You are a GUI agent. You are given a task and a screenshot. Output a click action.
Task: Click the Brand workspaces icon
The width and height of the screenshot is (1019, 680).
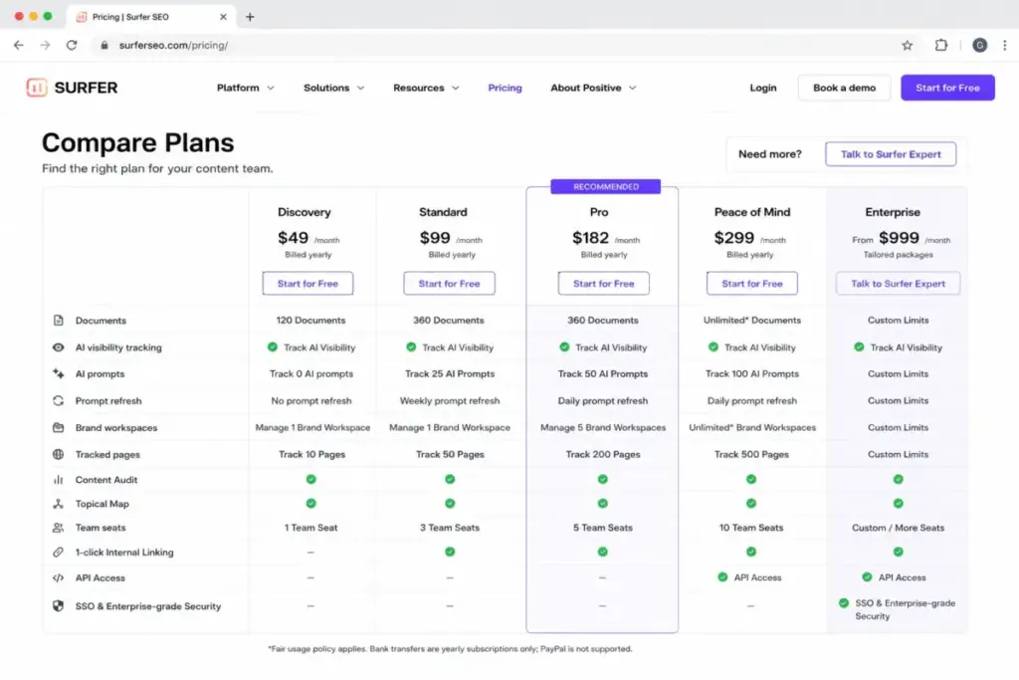(x=59, y=428)
